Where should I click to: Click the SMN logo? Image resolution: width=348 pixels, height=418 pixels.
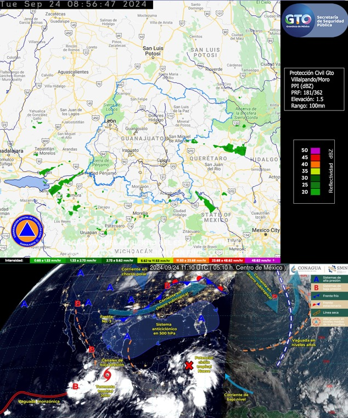point(338,269)
